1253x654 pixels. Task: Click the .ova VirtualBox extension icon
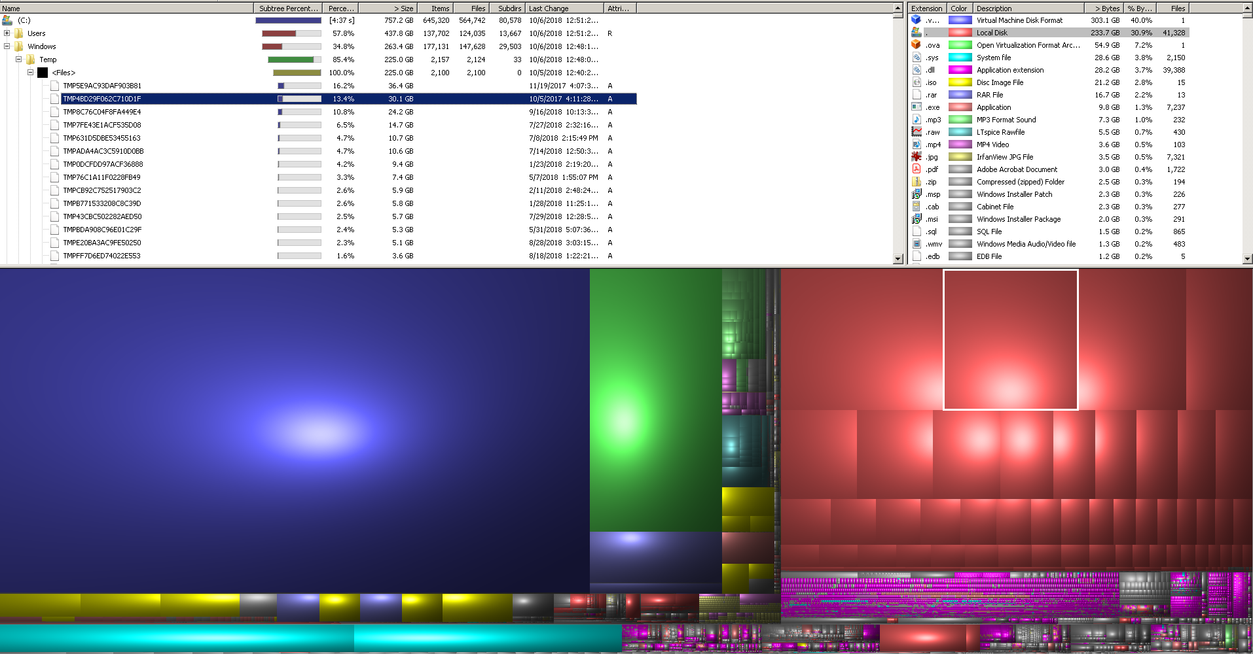click(917, 45)
